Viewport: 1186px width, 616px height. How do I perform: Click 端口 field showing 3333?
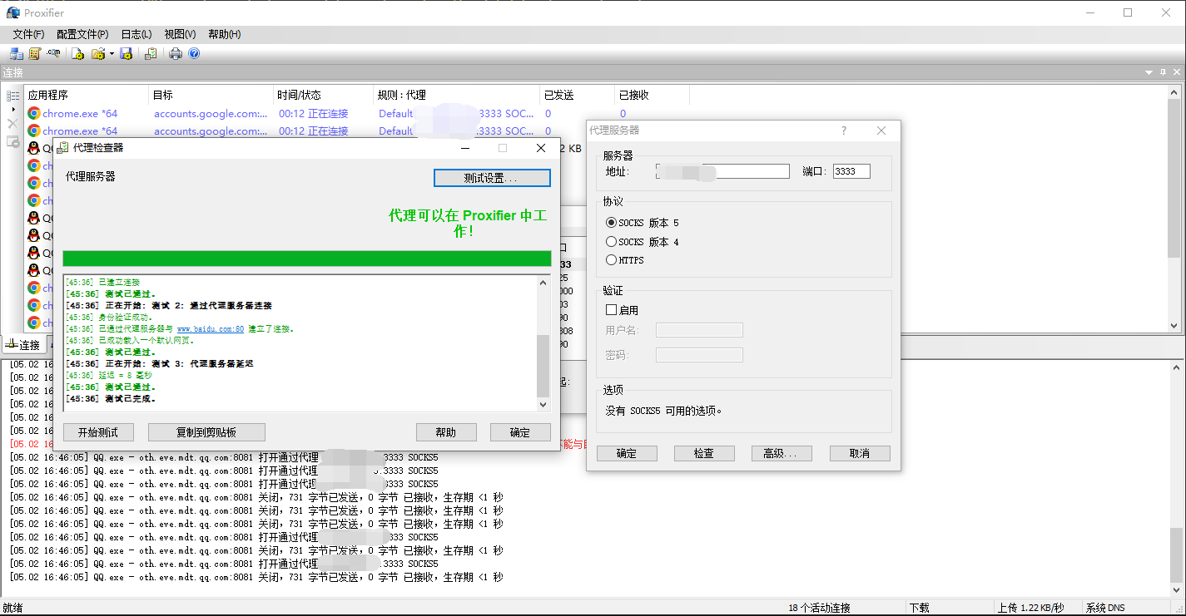[x=851, y=171]
